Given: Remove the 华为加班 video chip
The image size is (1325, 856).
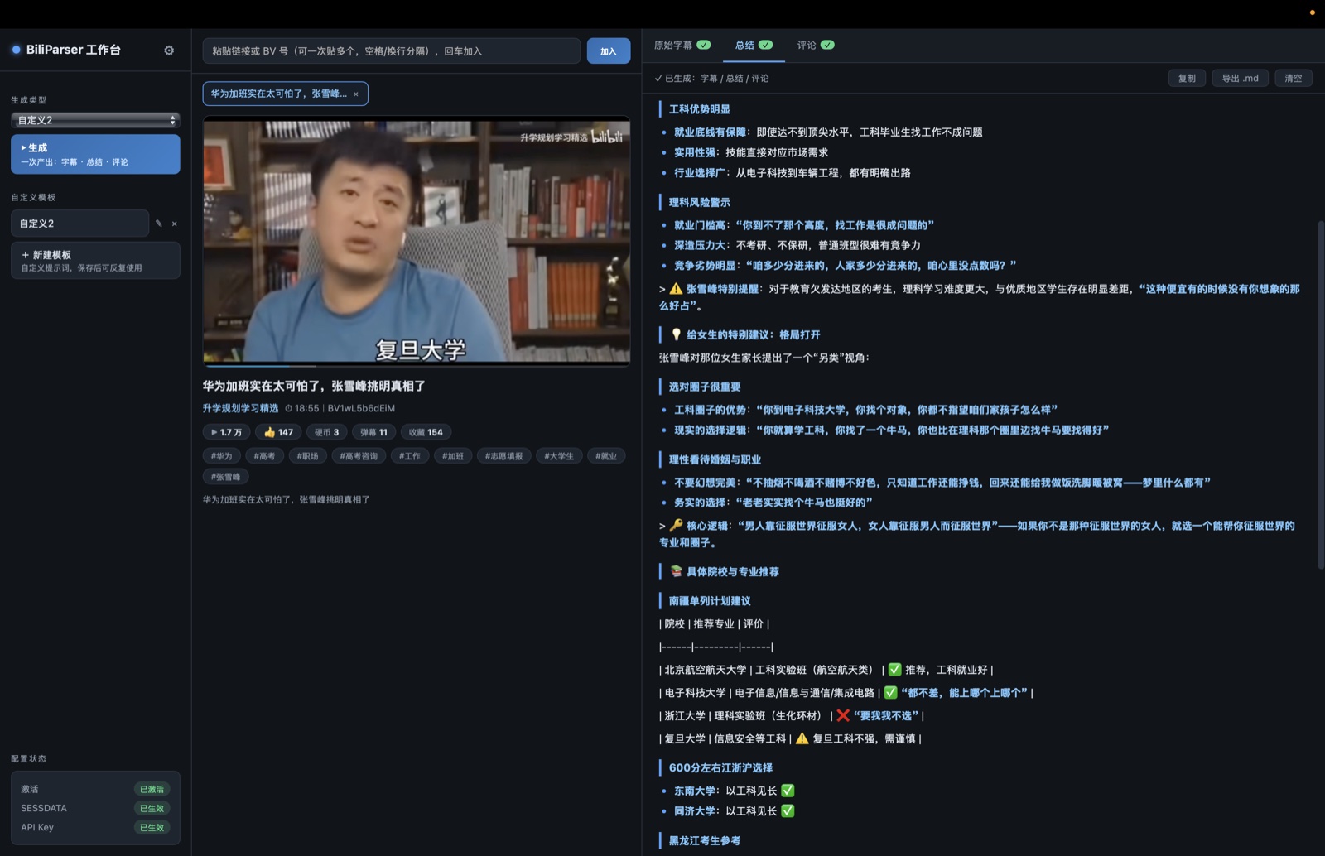Looking at the screenshot, I should (356, 94).
